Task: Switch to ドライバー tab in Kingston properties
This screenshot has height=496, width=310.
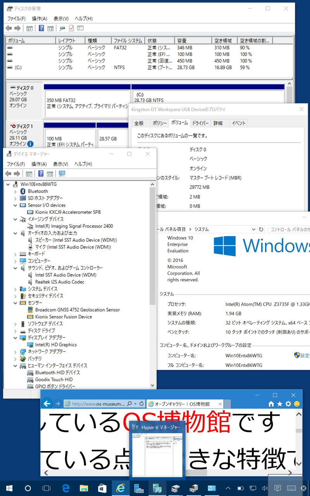Action: pos(200,123)
